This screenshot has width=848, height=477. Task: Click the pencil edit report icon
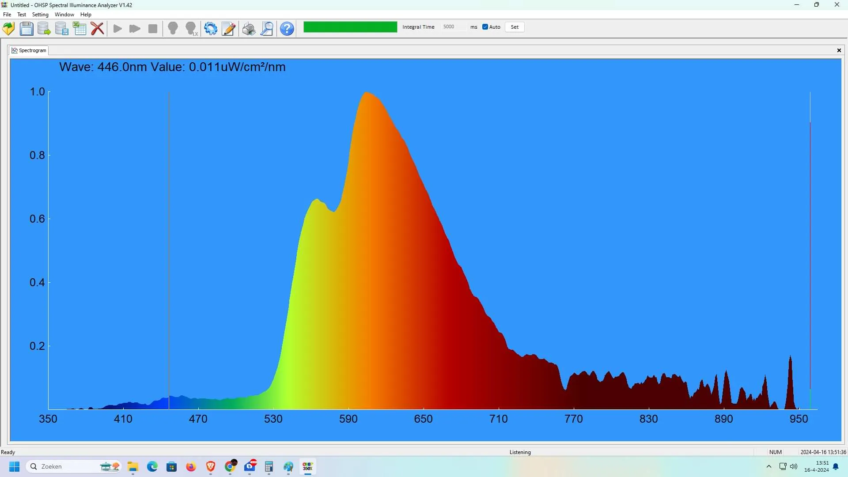(228, 29)
